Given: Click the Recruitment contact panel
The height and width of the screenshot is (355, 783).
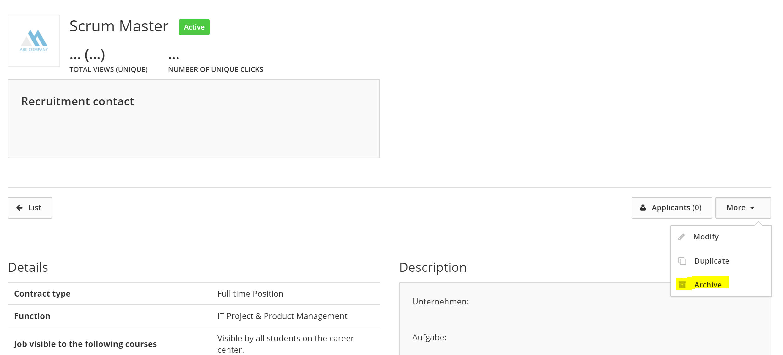Looking at the screenshot, I should 194,119.
